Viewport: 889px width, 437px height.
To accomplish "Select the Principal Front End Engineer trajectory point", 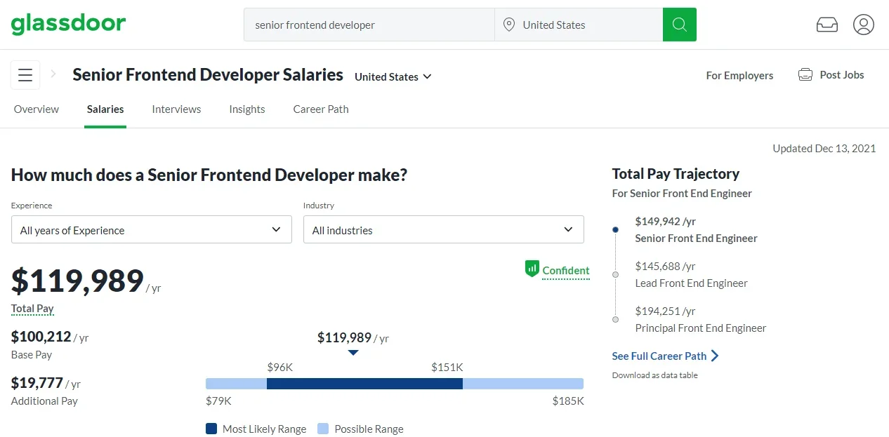I will 616,319.
